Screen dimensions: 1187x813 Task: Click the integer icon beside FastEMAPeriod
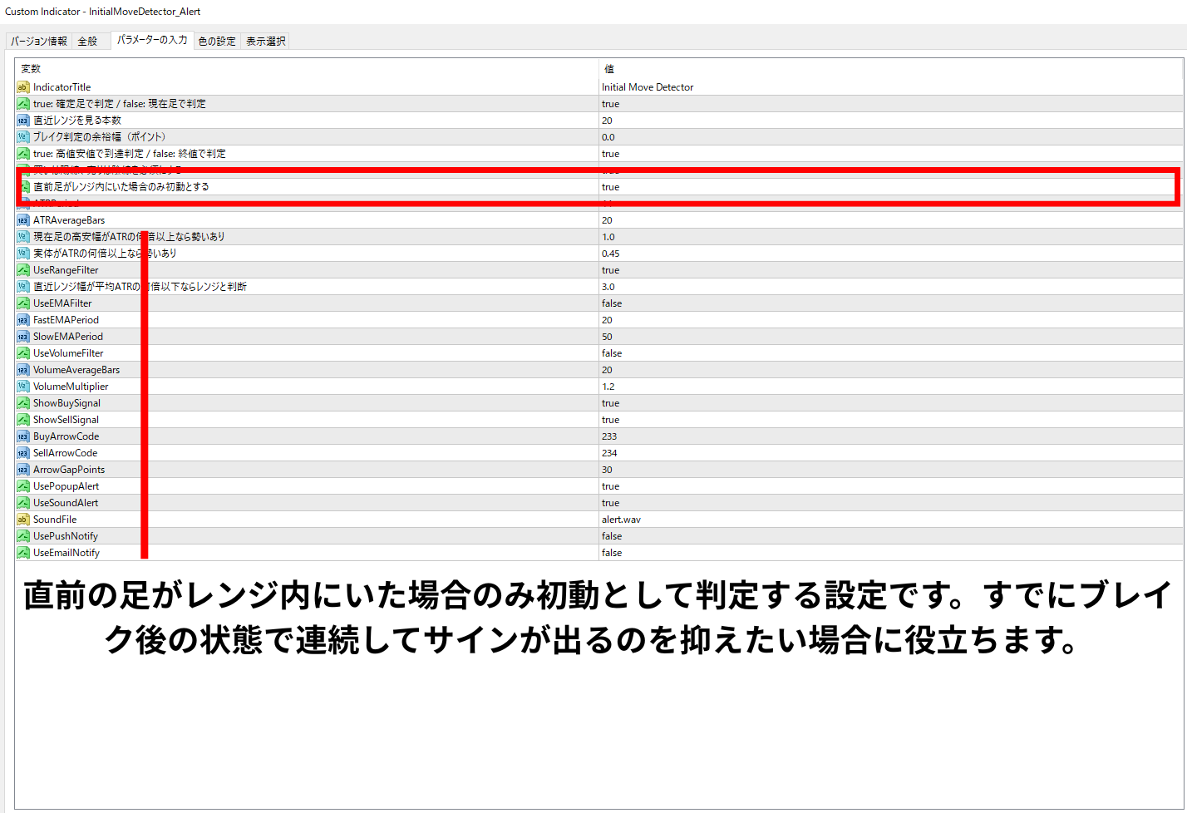(23, 320)
